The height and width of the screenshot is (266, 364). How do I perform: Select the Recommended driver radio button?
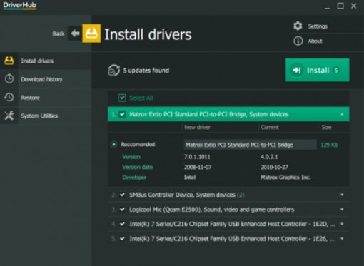(113, 144)
